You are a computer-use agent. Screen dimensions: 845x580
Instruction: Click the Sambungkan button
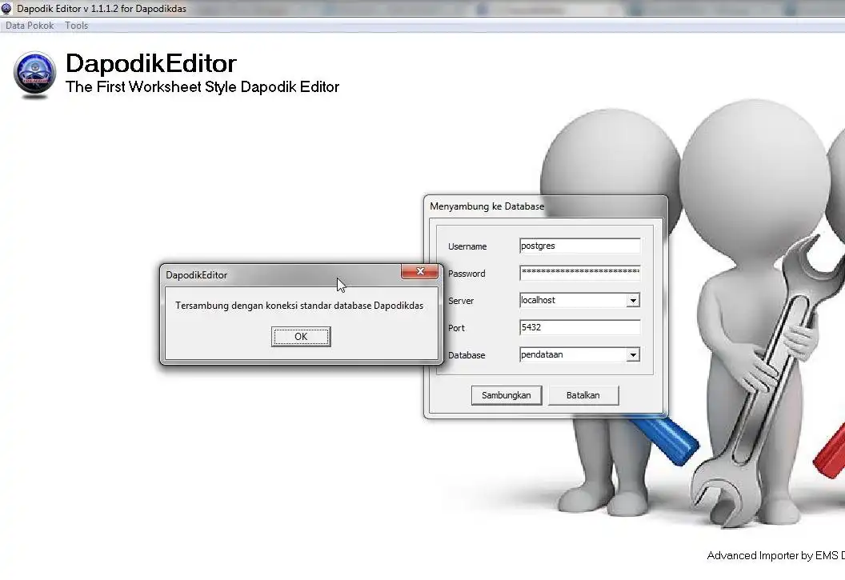tap(506, 395)
